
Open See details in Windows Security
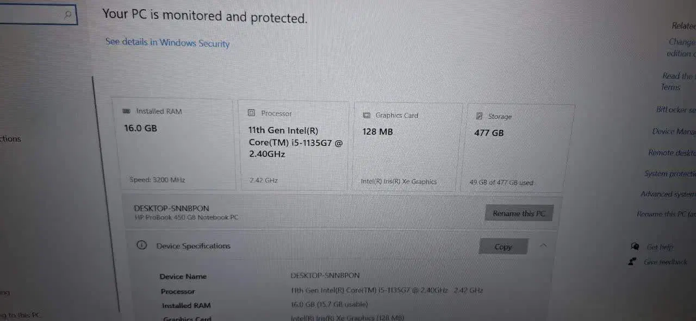[167, 42]
